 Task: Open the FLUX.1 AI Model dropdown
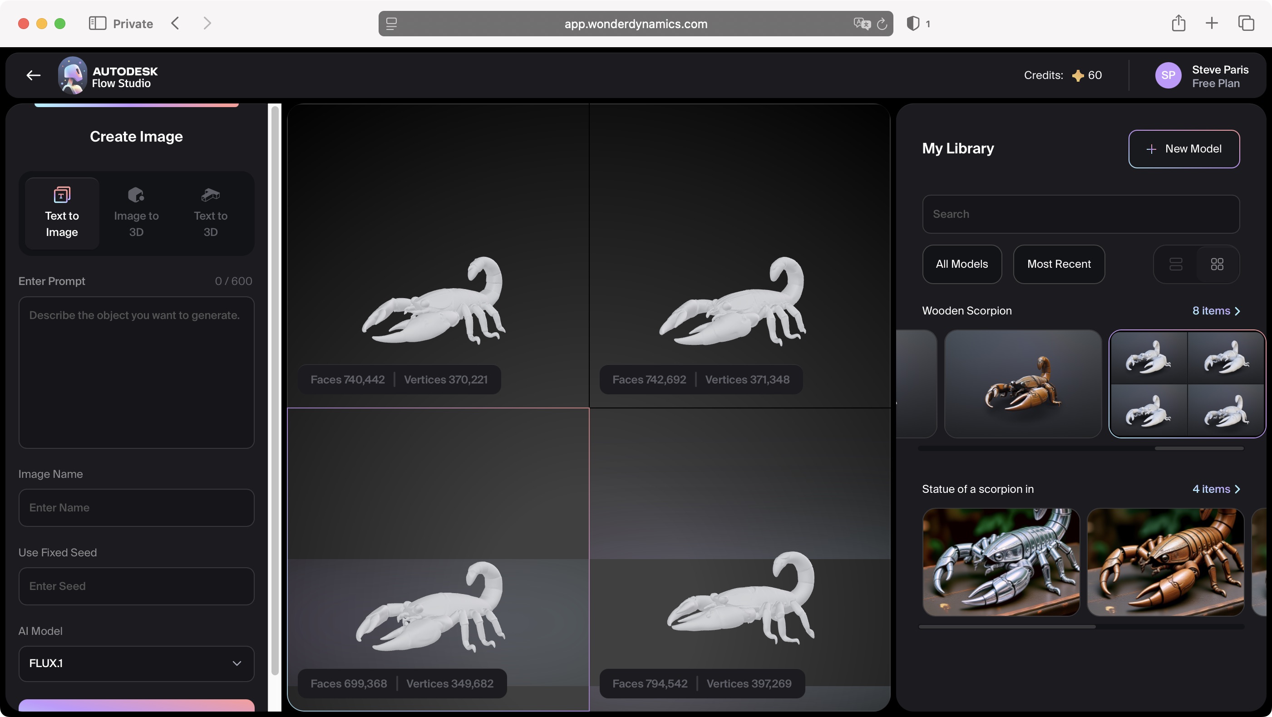coord(136,663)
